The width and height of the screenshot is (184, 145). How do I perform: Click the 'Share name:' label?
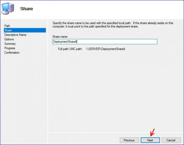click(x=60, y=36)
